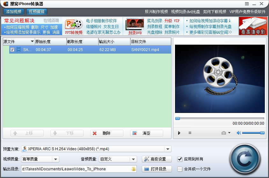Click 升级 VIP link
Image resolution: width=269 pixels, height=178 pixels.
(x=172, y=21)
